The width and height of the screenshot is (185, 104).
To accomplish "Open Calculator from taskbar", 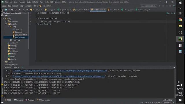I will (180, 51).
